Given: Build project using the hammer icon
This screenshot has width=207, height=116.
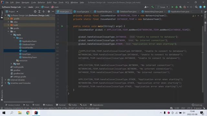Looking at the screenshot, I should (x=152, y=7).
